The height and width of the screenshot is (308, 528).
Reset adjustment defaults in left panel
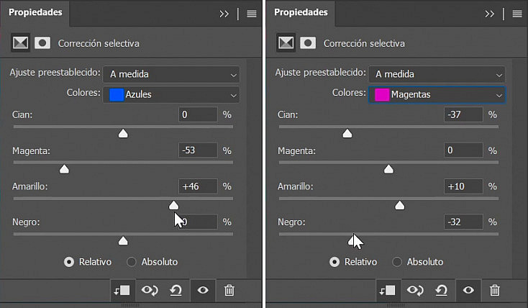176,290
